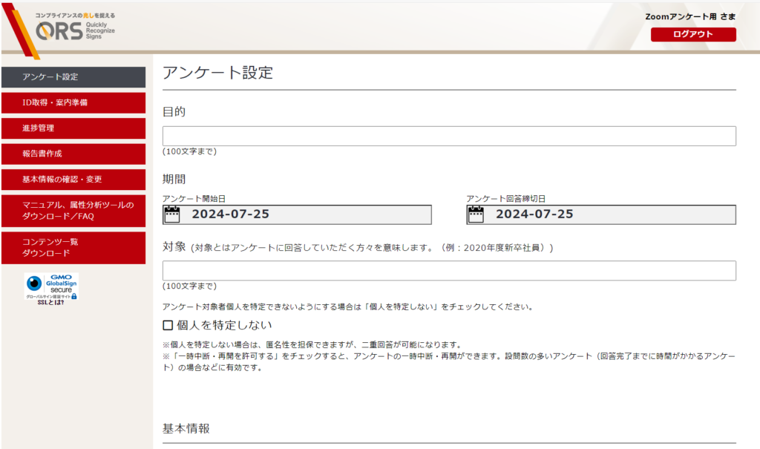Open the 報告書作成 page
The image size is (760, 449).
(73, 154)
